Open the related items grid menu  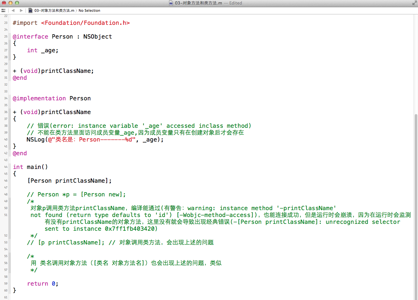pyautogui.click(x=3, y=10)
